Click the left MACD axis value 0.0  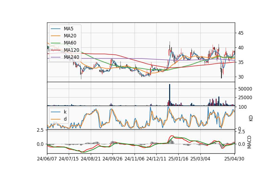click(x=40, y=144)
